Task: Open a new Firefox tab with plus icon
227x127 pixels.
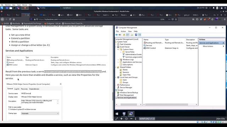Action: [x=221, y=15]
